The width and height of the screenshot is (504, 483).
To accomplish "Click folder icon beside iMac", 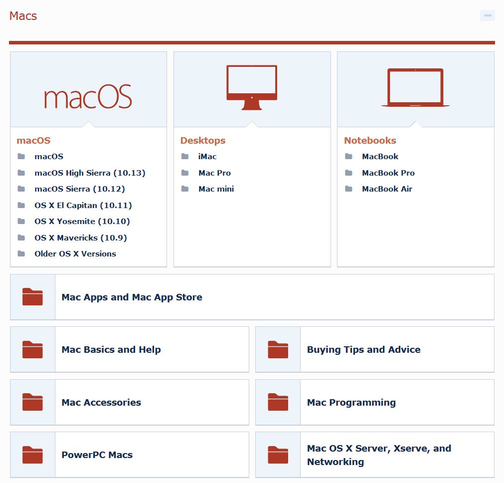I will click(x=185, y=156).
